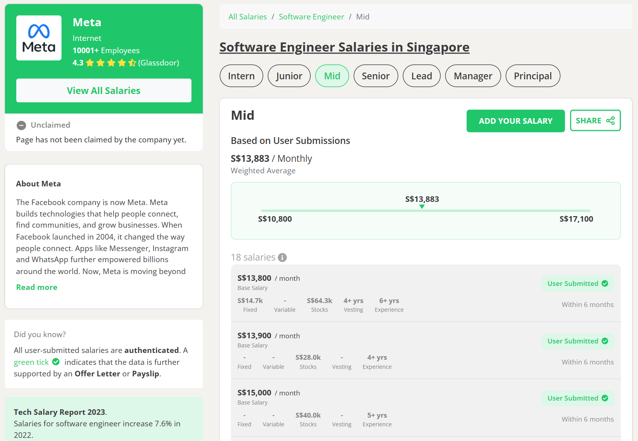638x441 pixels.
Task: Open Software Engineer Salaries in Singapore heading
Action: coord(344,47)
